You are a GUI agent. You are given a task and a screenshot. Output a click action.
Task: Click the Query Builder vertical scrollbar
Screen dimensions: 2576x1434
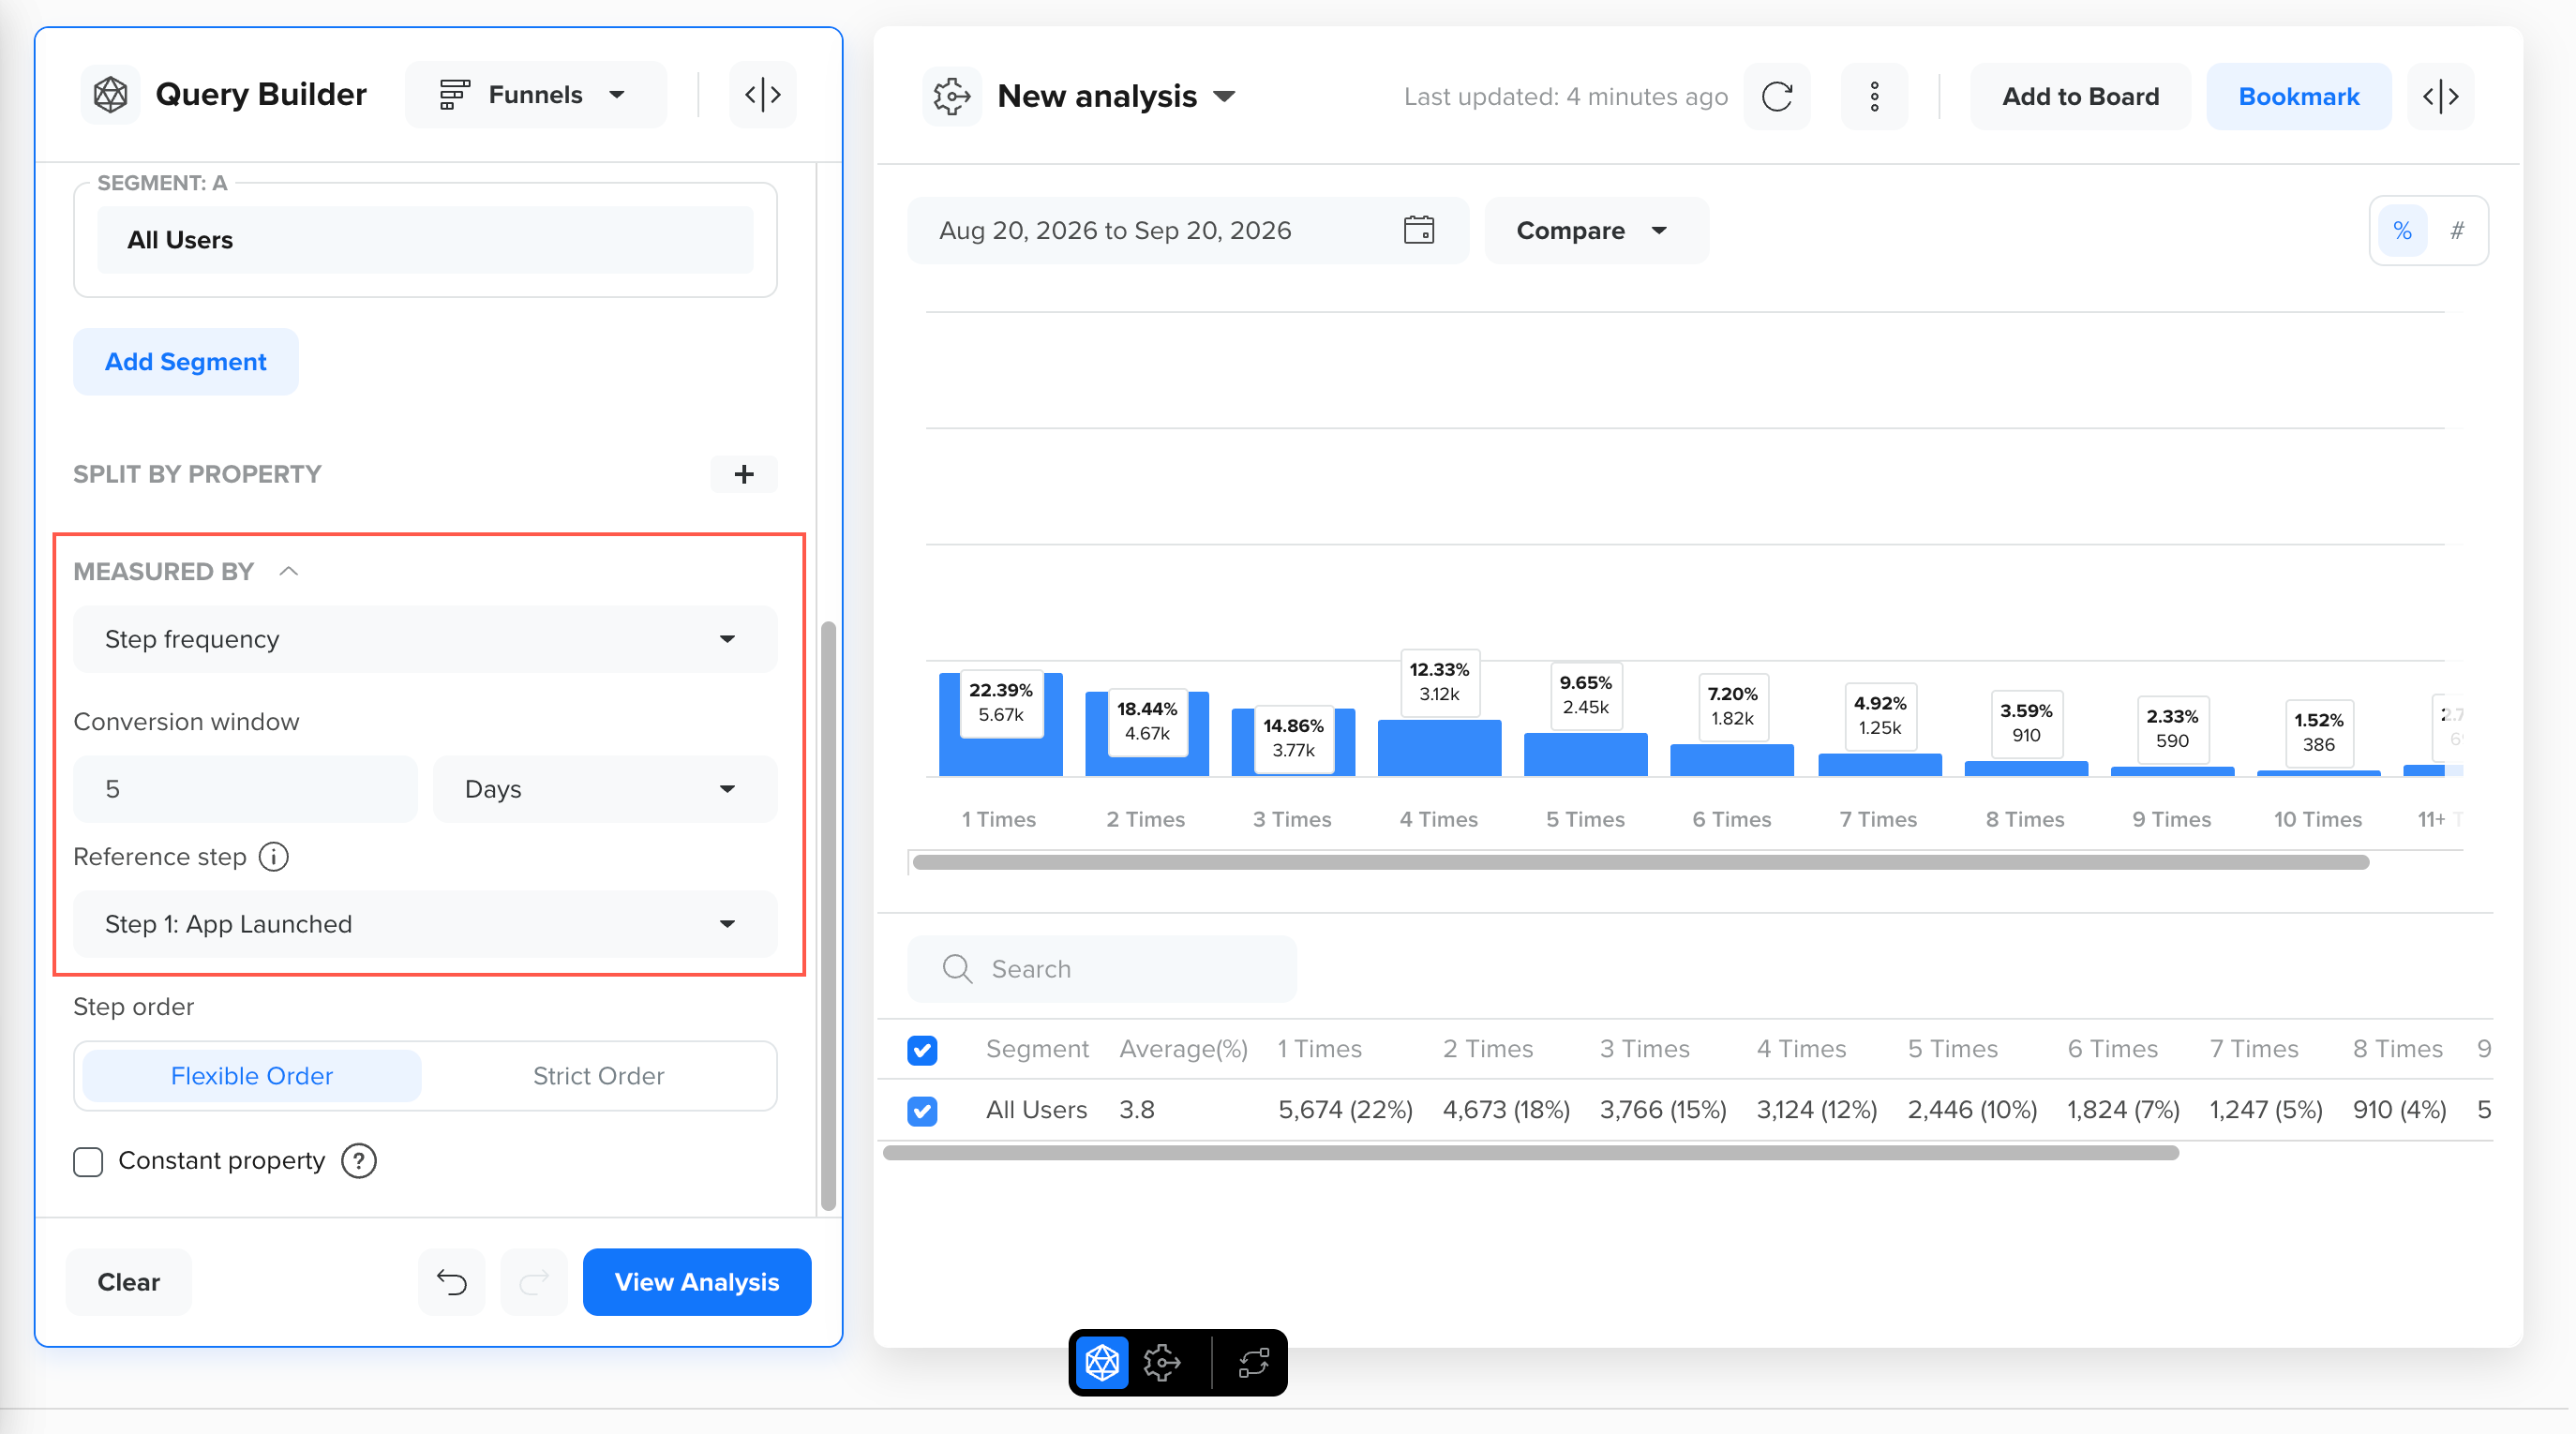point(827,916)
